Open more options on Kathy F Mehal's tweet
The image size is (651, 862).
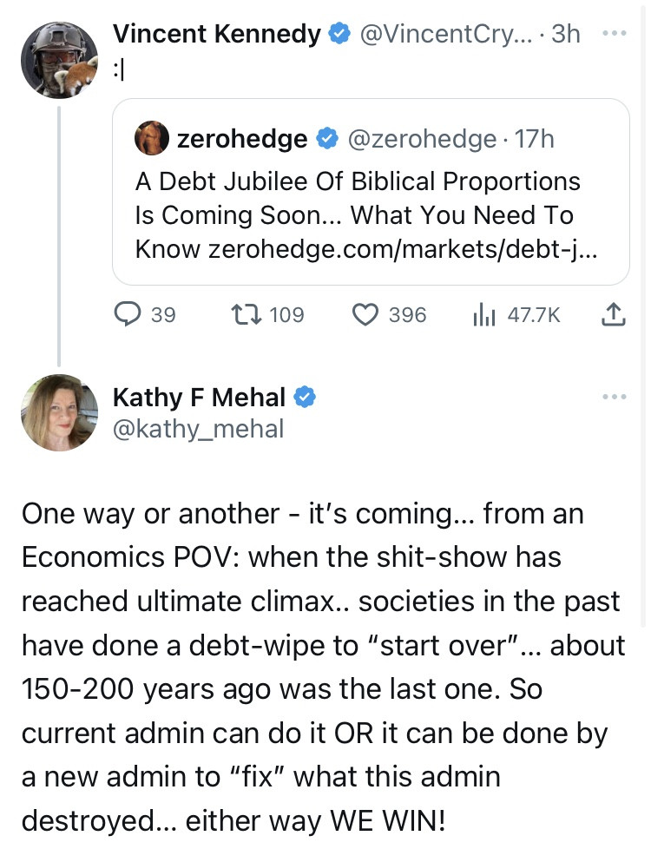point(614,398)
